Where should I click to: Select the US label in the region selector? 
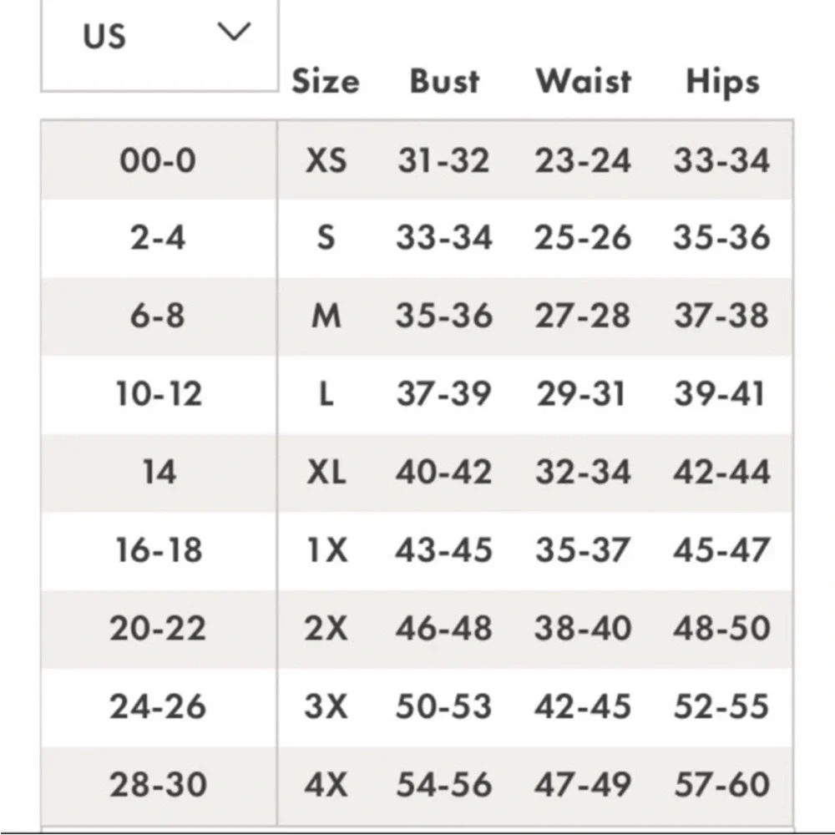pos(104,36)
